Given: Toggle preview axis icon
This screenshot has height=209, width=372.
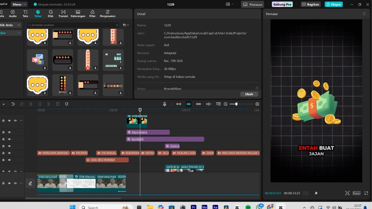Looking at the screenshot, I should (208, 104).
